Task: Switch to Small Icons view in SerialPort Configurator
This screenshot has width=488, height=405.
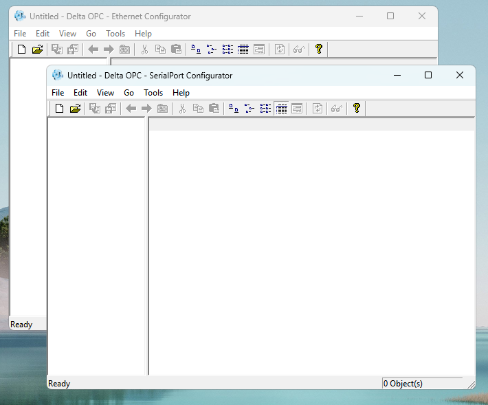Action: (249, 109)
